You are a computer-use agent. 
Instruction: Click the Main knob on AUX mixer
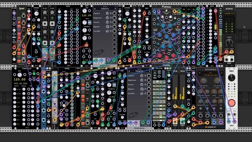[x=215, y=34]
